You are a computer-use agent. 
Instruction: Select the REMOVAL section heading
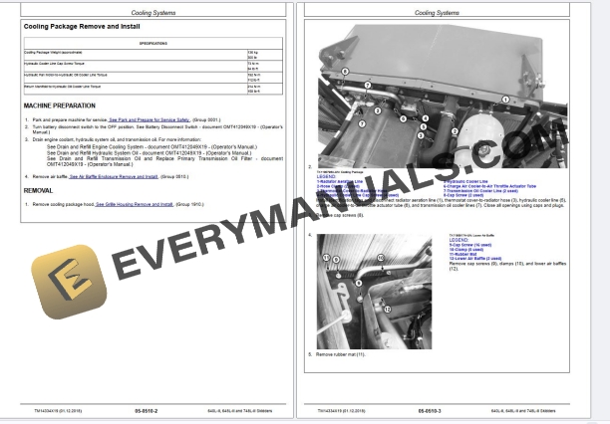(x=39, y=189)
